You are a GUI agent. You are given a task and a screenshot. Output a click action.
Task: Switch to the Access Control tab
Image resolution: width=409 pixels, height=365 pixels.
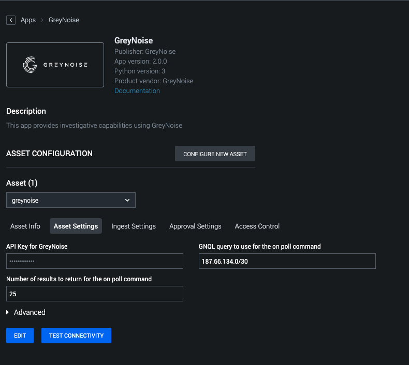(257, 226)
